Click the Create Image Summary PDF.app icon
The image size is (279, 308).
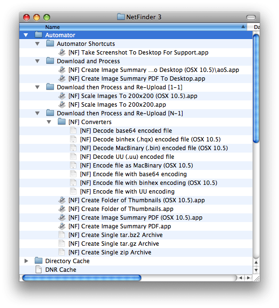[62, 226]
